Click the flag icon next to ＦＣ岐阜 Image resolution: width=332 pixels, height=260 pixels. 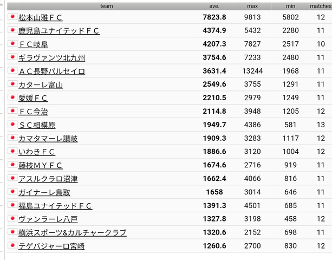pyautogui.click(x=12, y=44)
